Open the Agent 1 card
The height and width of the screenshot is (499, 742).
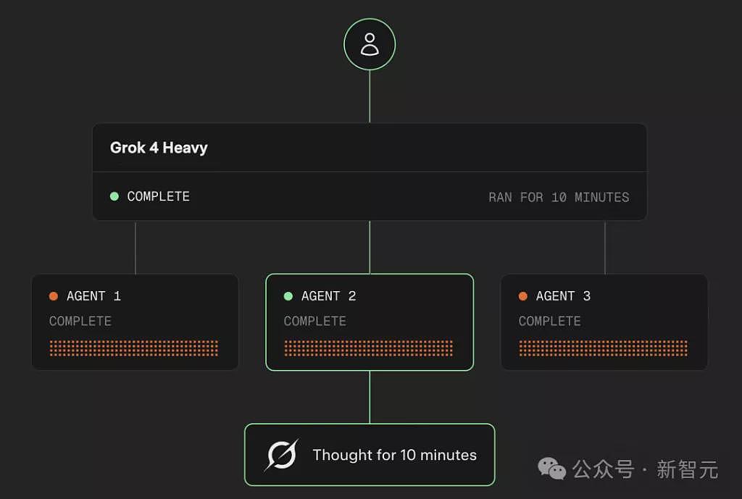coord(136,322)
